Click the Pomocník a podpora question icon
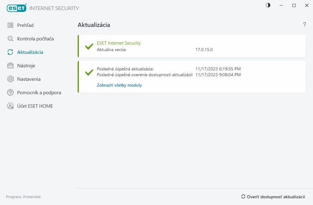The height and width of the screenshot is (205, 313). (x=10, y=93)
